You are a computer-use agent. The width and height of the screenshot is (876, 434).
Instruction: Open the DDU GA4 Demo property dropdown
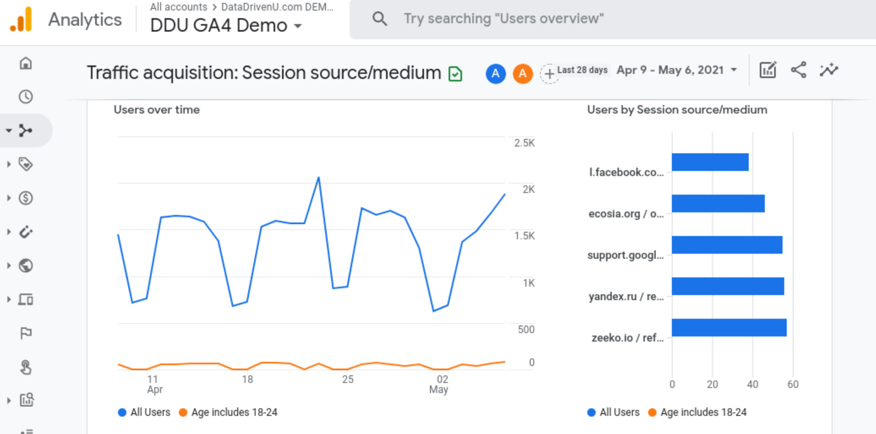click(226, 26)
